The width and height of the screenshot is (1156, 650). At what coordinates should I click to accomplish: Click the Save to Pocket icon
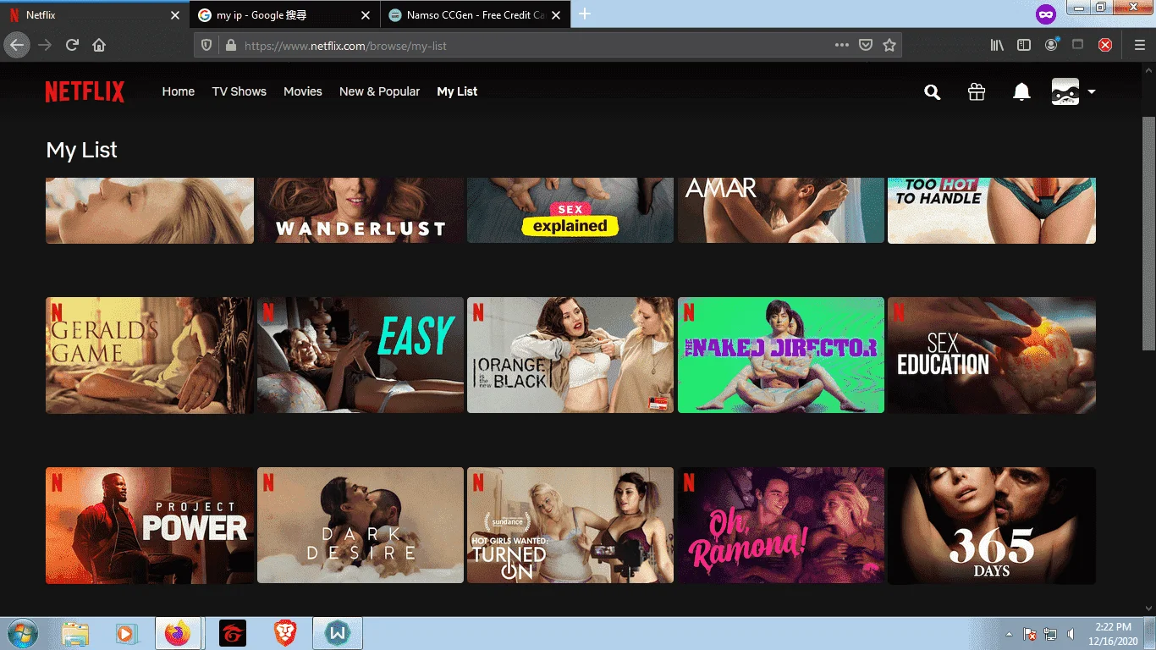pos(866,46)
